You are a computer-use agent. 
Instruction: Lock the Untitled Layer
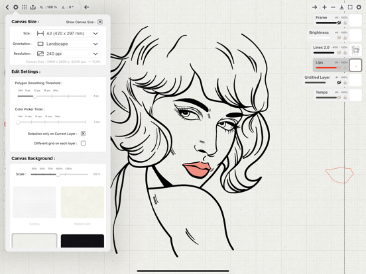345,83
